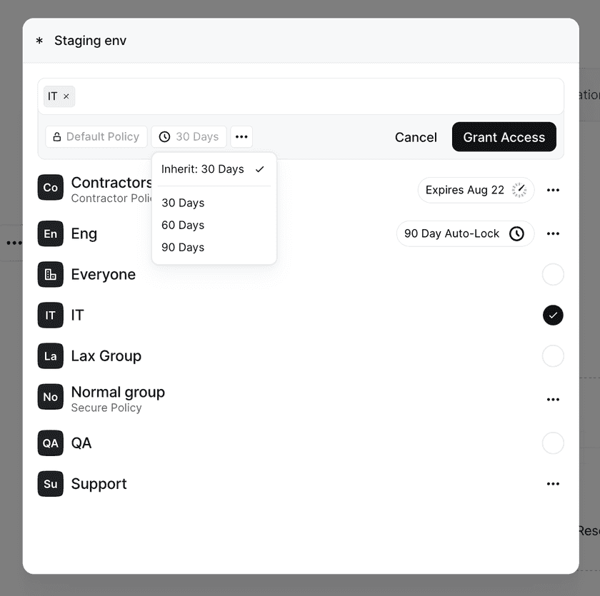Check the Everyone group circle

pos(553,274)
